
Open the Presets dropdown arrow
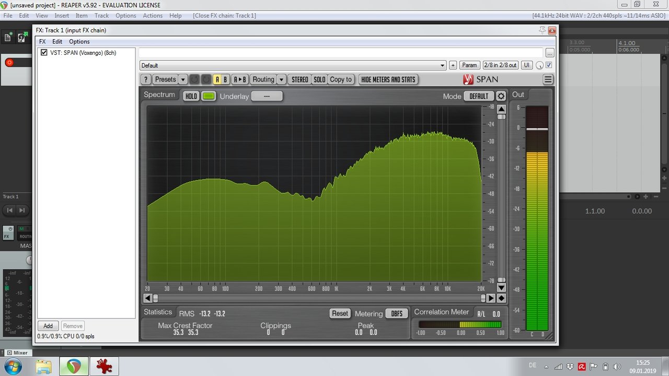point(183,79)
